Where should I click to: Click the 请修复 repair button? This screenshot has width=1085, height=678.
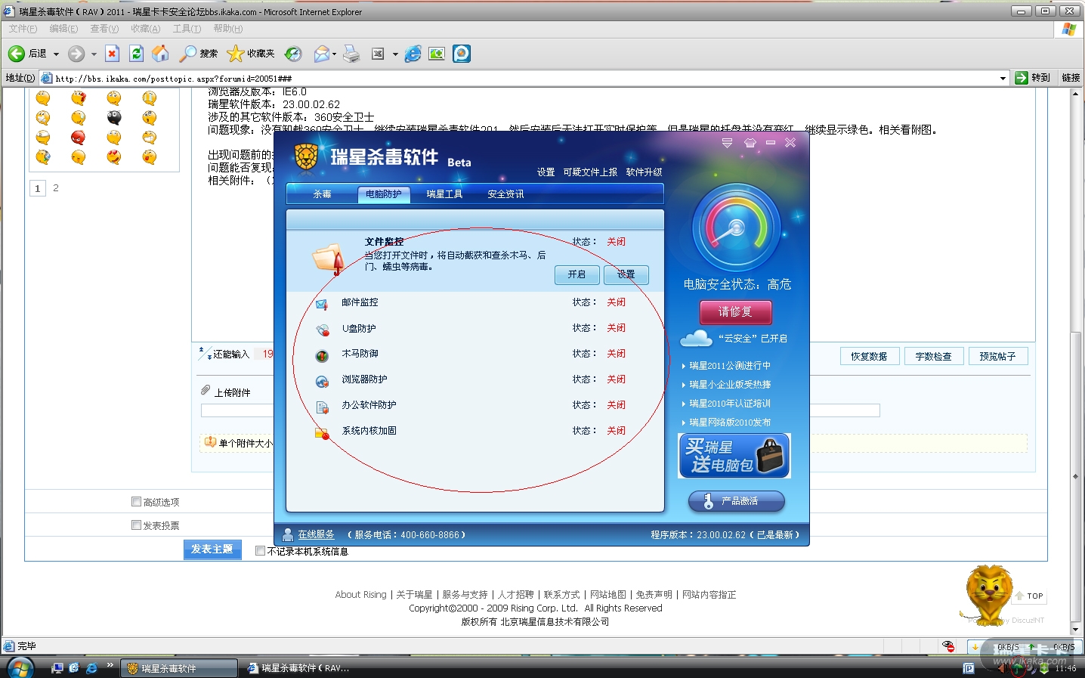click(x=735, y=312)
